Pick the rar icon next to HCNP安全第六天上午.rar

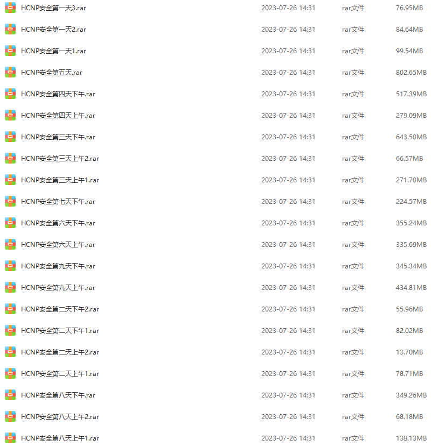10,245
